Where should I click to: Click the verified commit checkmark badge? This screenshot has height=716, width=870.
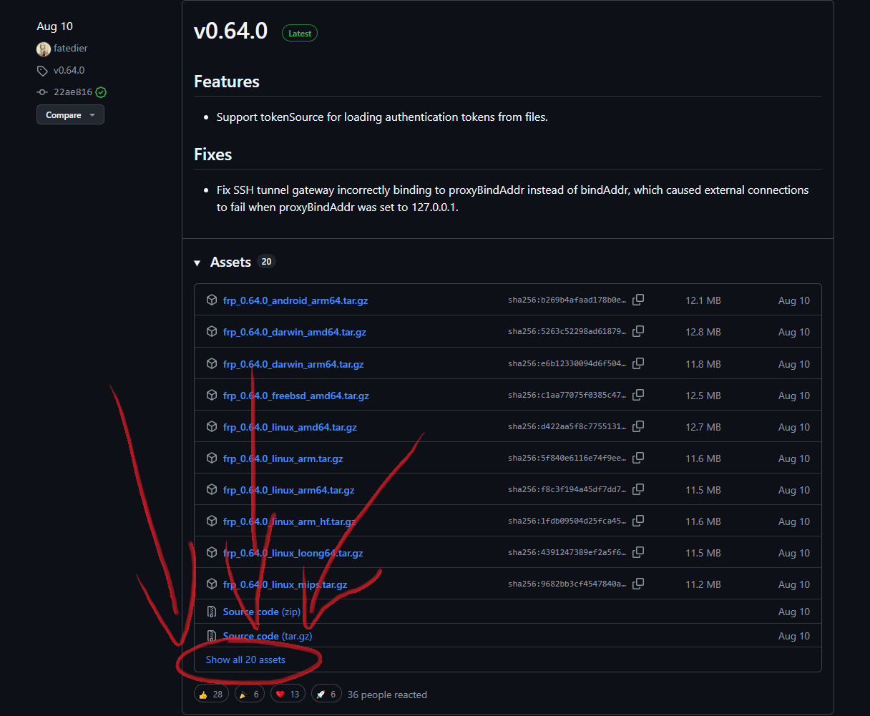101,92
